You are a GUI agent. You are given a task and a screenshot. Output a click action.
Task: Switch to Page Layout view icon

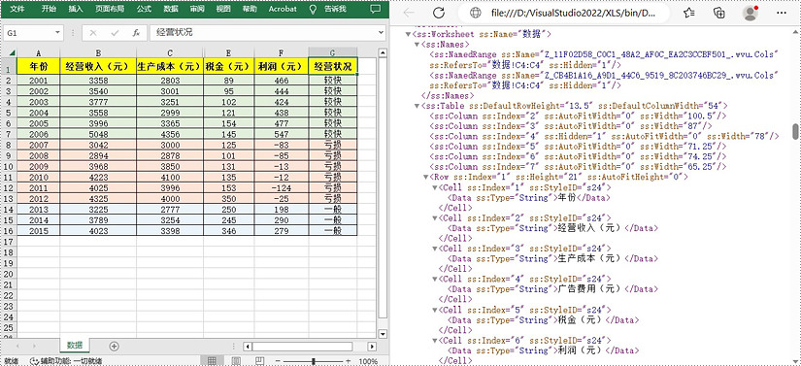237,361
